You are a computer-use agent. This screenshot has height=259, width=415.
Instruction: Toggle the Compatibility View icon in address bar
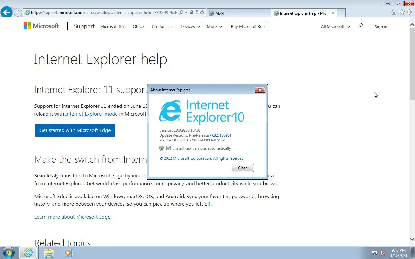(x=197, y=13)
